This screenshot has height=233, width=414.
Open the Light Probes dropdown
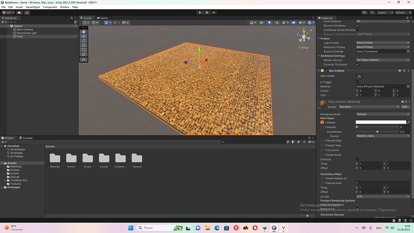pyautogui.click(x=382, y=42)
